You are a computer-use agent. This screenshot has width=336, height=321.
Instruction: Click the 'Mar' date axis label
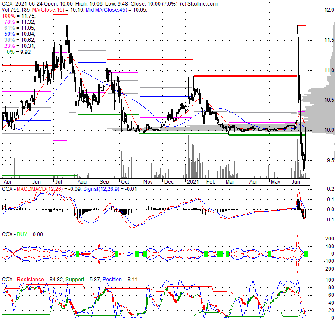coord(230,182)
